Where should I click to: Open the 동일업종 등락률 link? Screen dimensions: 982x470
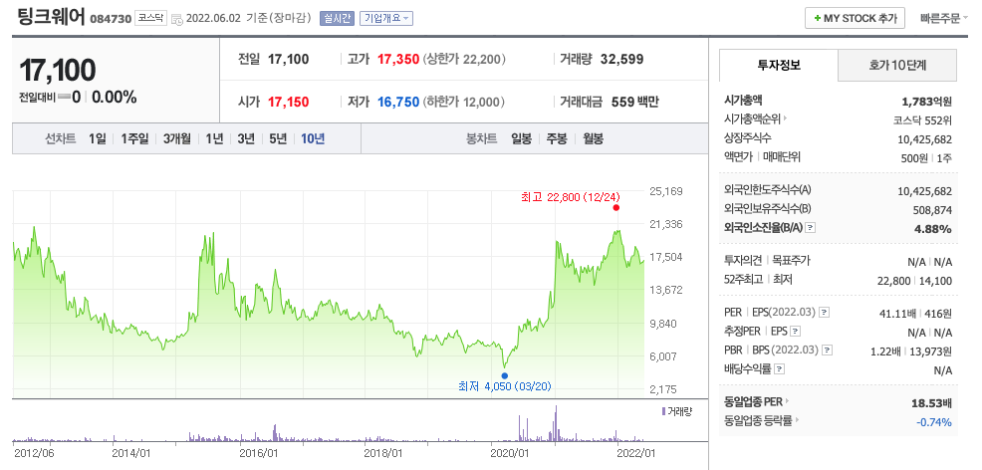[x=759, y=420]
